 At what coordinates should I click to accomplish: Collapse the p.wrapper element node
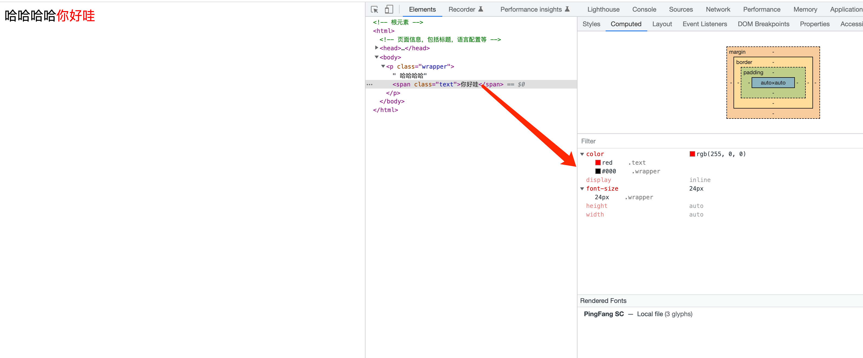point(383,66)
